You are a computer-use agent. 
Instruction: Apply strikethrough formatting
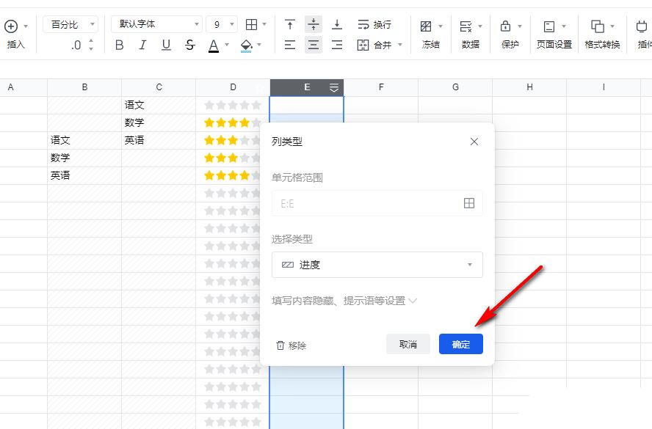pyautogui.click(x=189, y=45)
